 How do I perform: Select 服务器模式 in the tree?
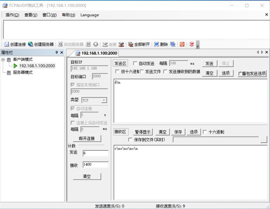pos(23,72)
